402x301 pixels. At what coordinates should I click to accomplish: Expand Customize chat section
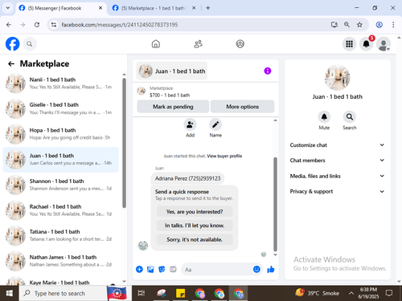(337, 145)
